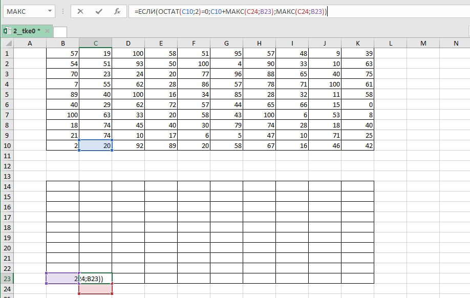Screen dimensions: 470x298
Task: Click the purple highlighted cell B23
Action: pos(62,279)
